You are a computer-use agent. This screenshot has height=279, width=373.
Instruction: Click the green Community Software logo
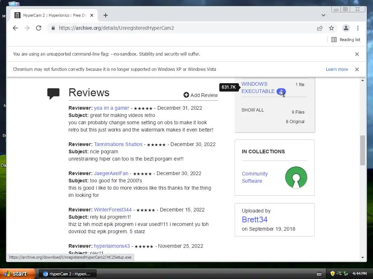pos(296,177)
